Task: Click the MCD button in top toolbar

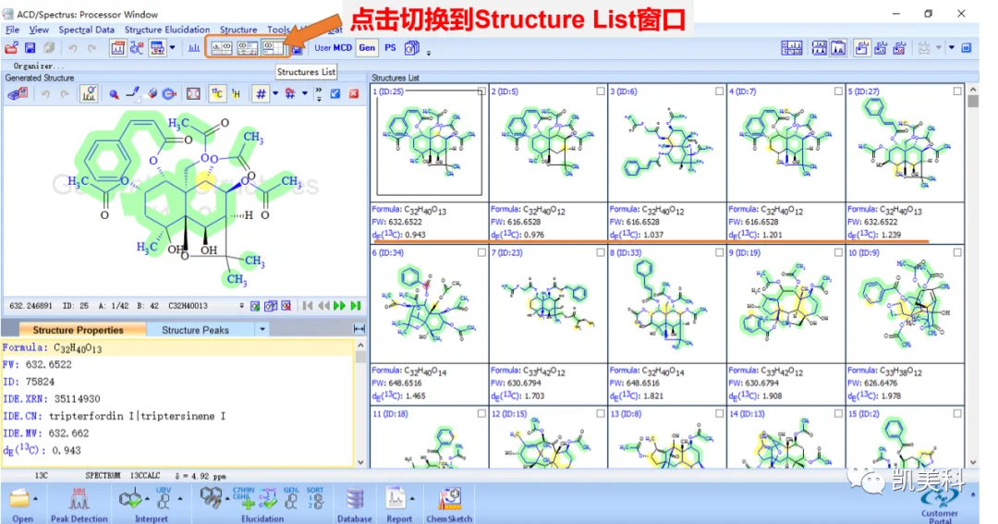Action: click(x=343, y=48)
